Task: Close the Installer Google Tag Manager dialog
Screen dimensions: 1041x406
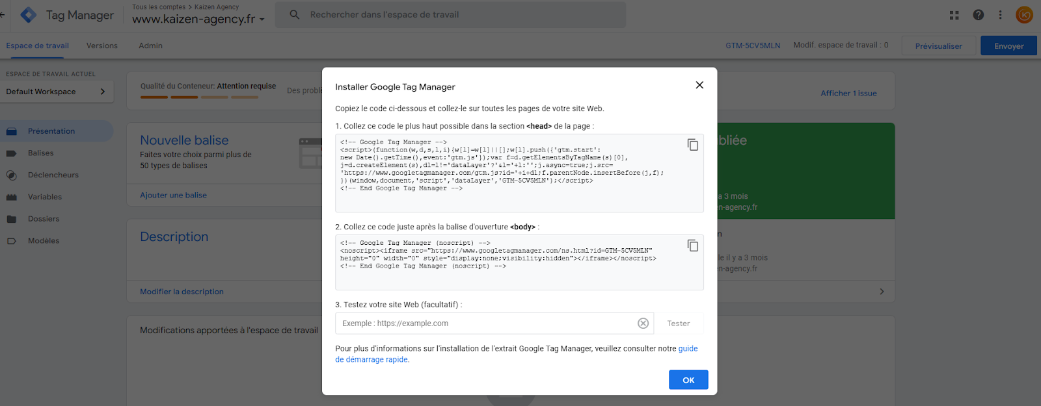Action: click(699, 85)
